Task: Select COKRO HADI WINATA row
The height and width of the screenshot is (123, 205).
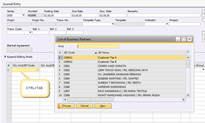Action: [122, 66]
